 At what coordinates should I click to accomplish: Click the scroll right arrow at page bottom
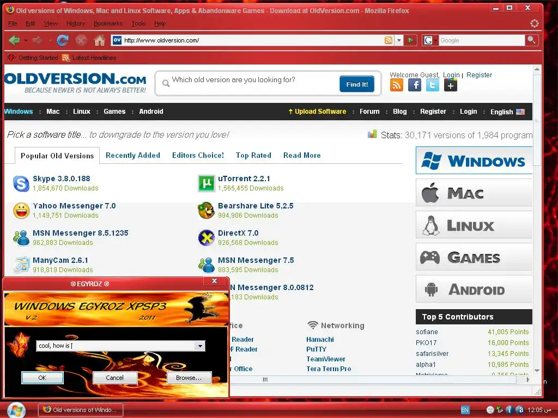point(527,379)
